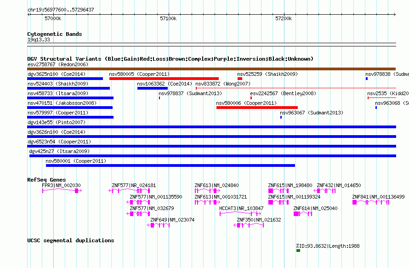Click the nsv978838 blue marker
409x268 pixels.
pyautogui.click(x=367, y=79)
